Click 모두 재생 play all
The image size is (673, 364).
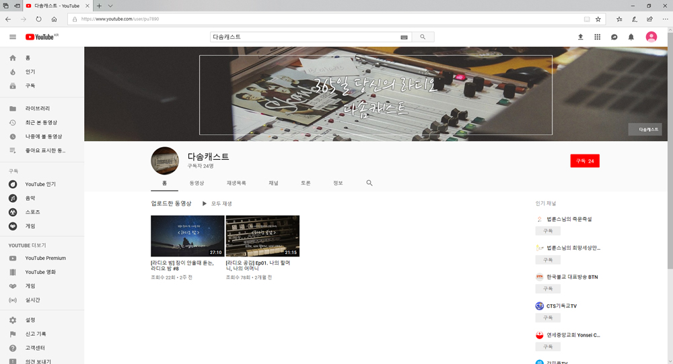(x=217, y=203)
